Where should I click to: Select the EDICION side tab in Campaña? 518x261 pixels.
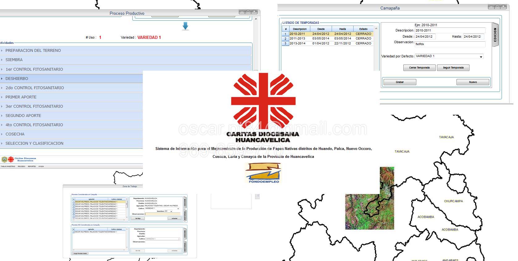click(x=495, y=35)
